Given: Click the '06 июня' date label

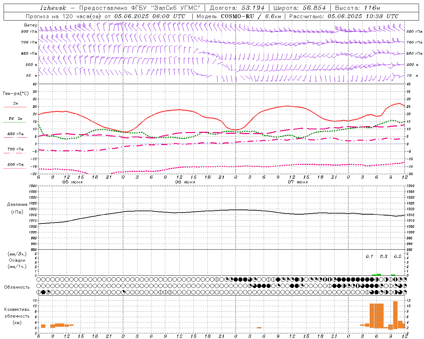Looking at the screenshot, I should 185,182.
